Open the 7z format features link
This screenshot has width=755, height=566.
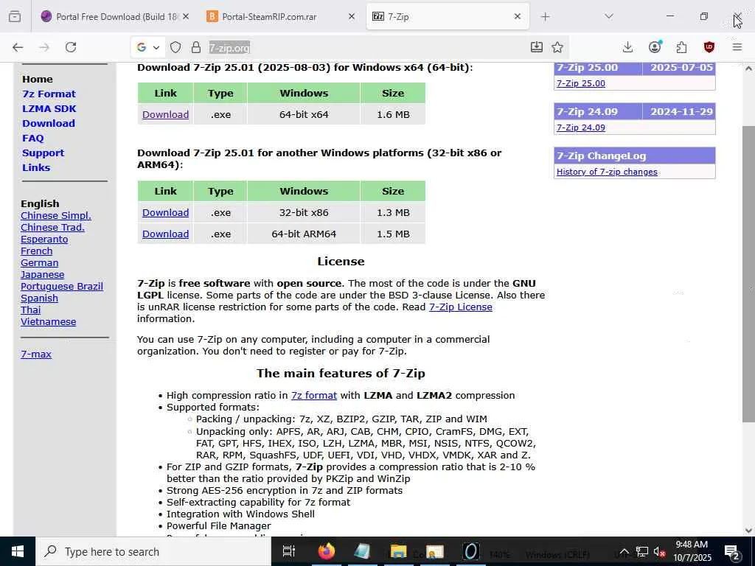tap(314, 396)
